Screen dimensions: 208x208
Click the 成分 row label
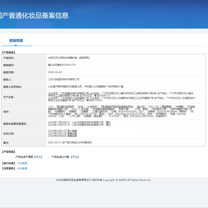pos(6,112)
